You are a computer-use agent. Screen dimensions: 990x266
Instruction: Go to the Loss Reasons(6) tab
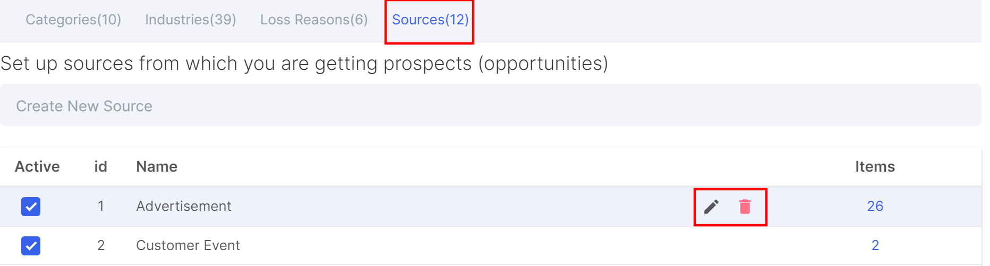click(x=314, y=20)
